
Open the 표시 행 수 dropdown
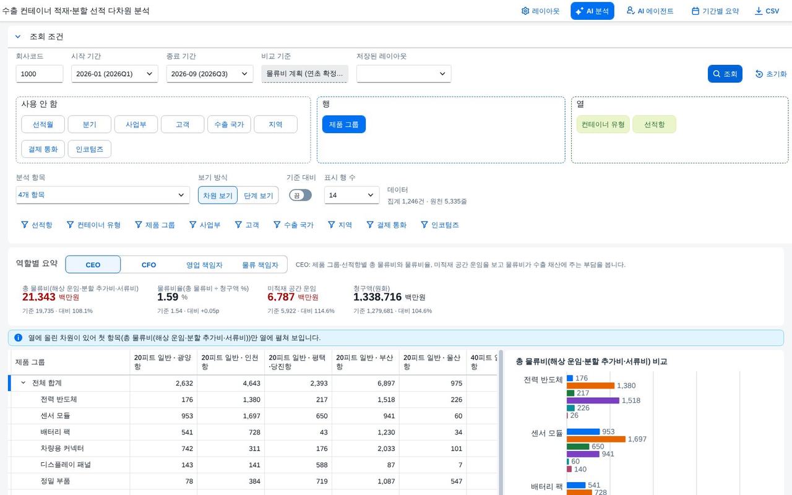coord(352,195)
